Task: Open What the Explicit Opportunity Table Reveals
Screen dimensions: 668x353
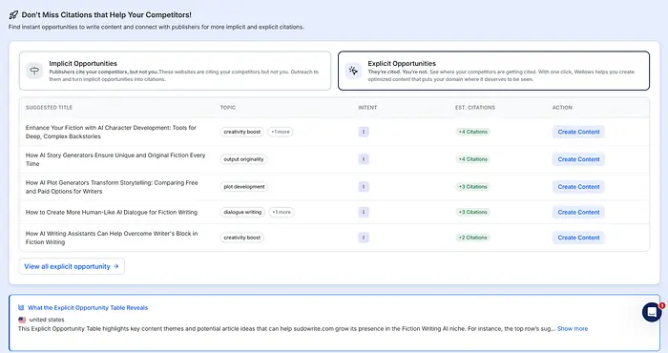Action: click(88, 307)
